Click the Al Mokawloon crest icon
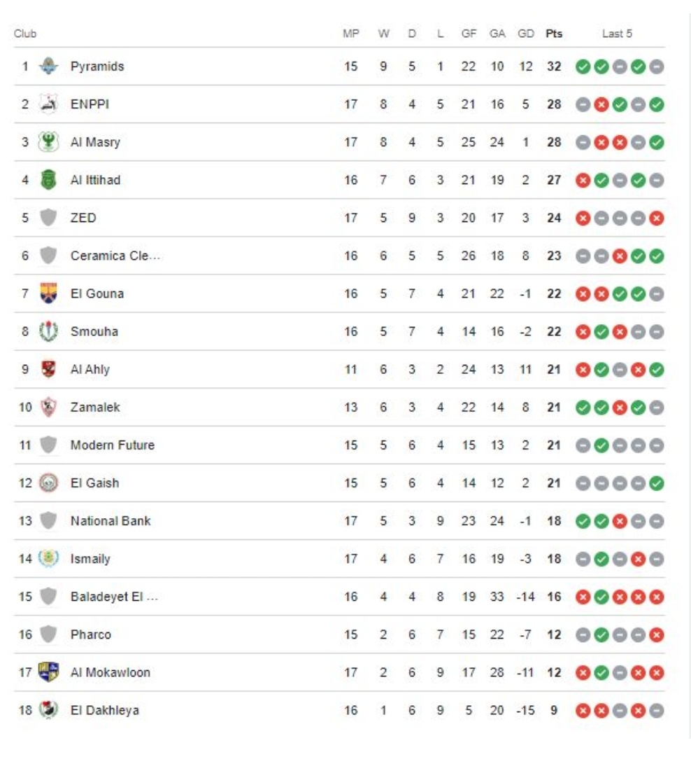691x757 pixels. coord(48,672)
